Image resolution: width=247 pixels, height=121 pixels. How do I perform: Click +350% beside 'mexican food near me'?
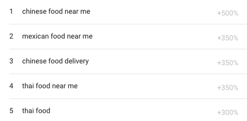pos(228,38)
